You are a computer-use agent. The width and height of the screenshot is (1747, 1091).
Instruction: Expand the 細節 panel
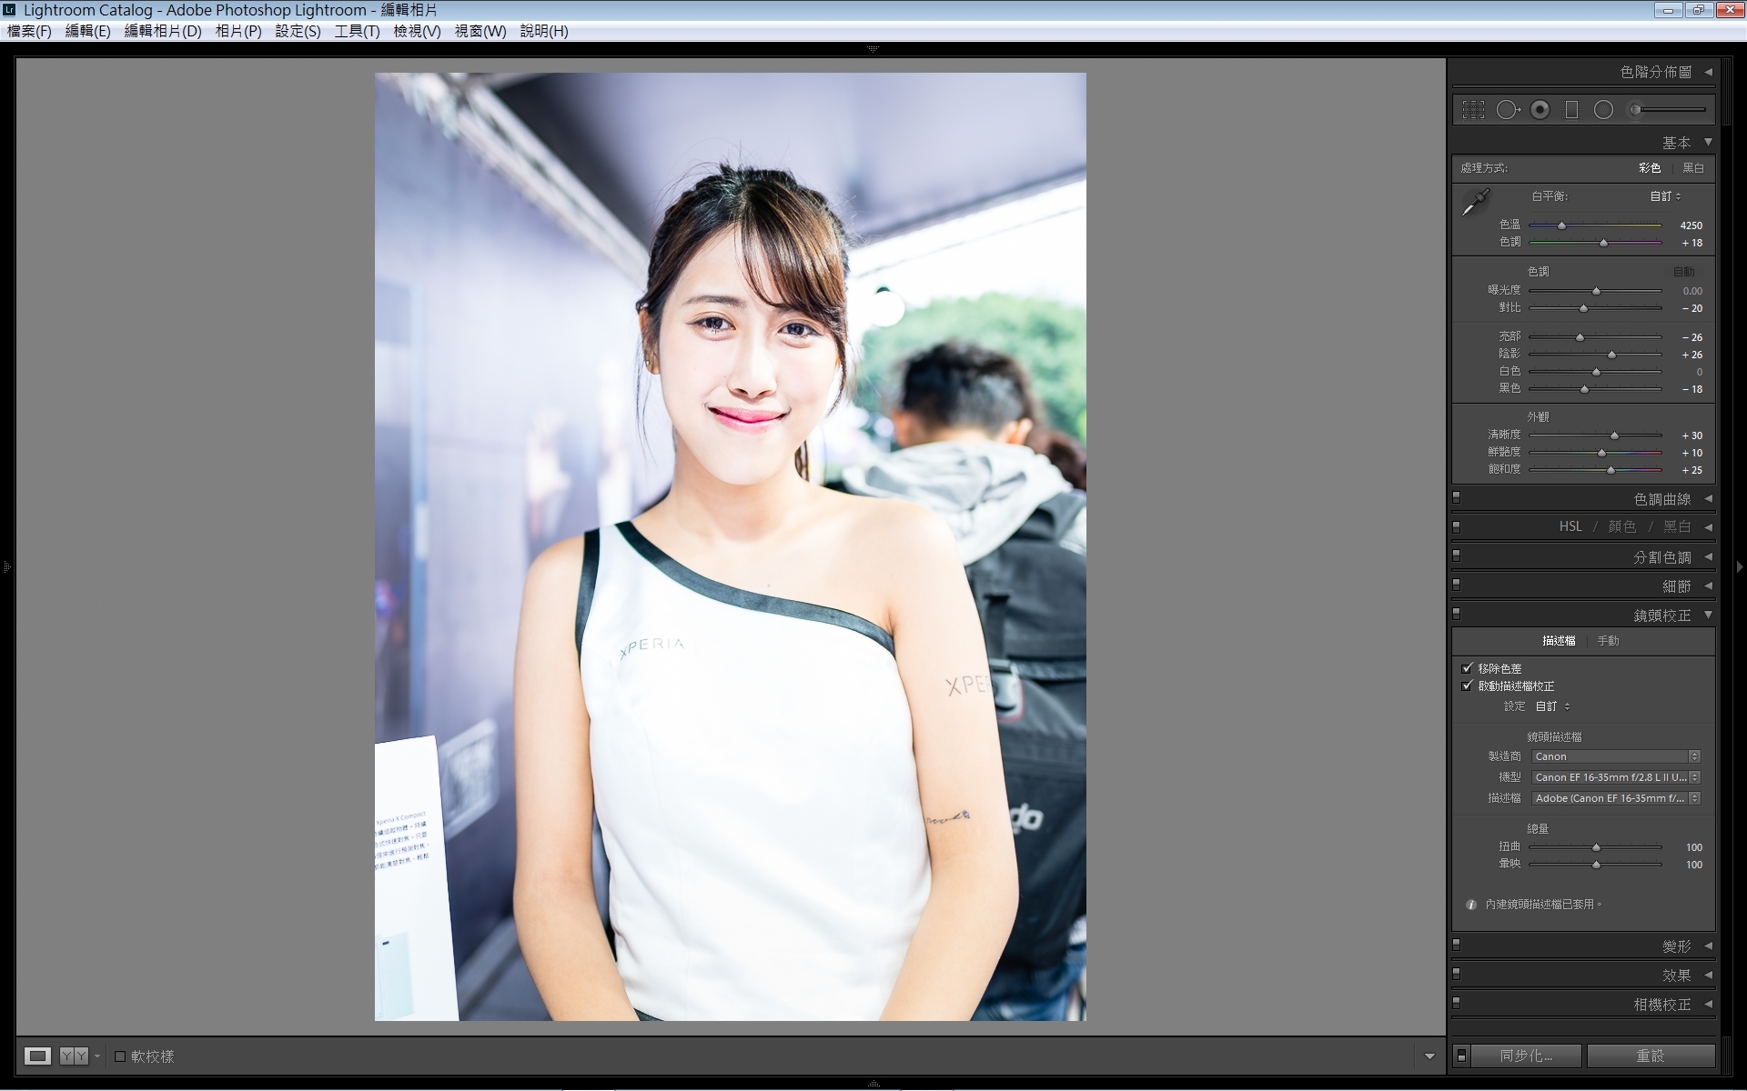point(1708,586)
